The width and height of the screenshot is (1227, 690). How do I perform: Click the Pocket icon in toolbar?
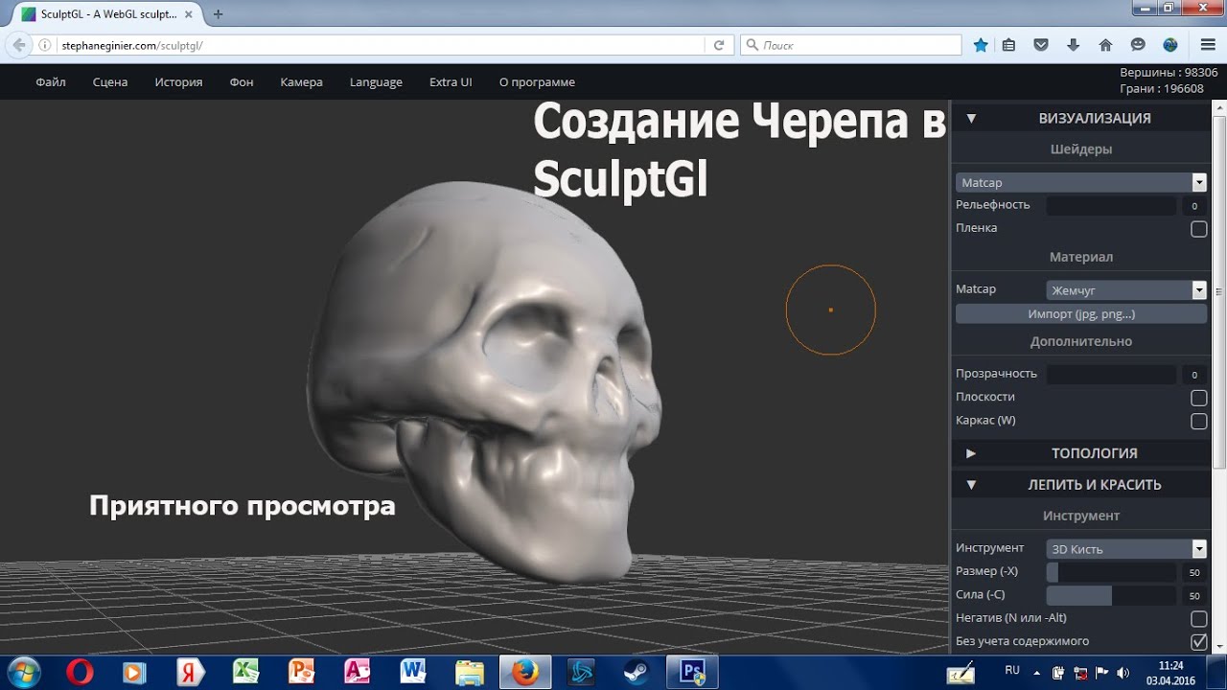[x=1041, y=45]
